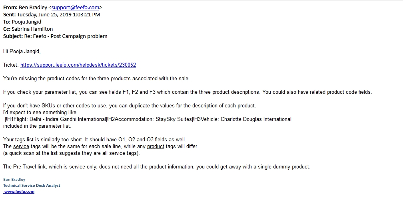Screen dimensions: 403x200
Task: Open the support.feefo.com helpdesk ticket link
Action: click(78, 65)
